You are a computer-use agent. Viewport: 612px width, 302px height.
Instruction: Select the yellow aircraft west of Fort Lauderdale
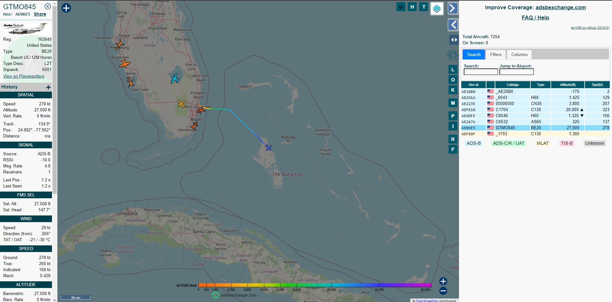[x=181, y=104]
